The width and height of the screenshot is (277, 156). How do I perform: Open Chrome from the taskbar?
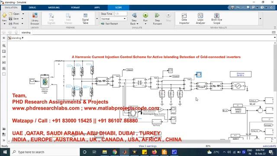pos(115,152)
